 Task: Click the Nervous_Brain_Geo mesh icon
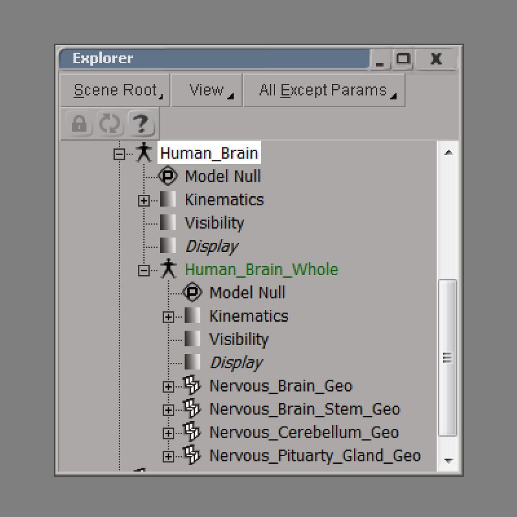[191, 385]
